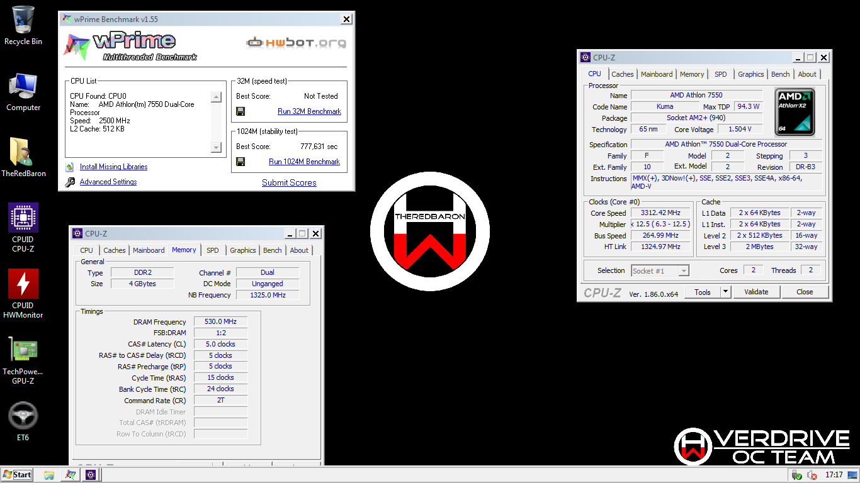
Task: Click Submit Scores in wPrime
Action: (x=289, y=182)
